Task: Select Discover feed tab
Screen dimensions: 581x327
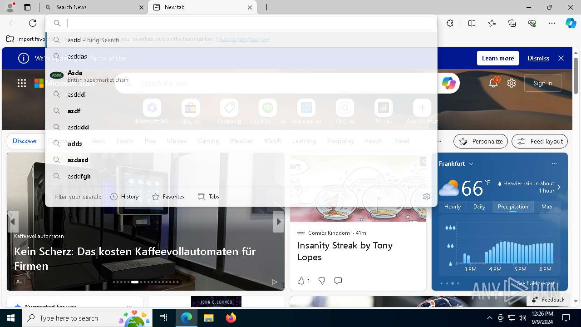Action: [25, 141]
